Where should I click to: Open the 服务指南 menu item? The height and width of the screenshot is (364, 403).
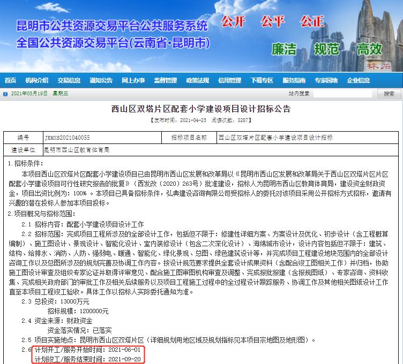click(x=294, y=80)
